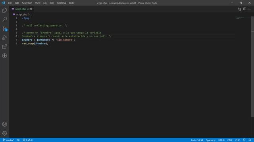The width and height of the screenshot is (254, 142).
Task: Open the Terminal menu
Action: point(62,3)
